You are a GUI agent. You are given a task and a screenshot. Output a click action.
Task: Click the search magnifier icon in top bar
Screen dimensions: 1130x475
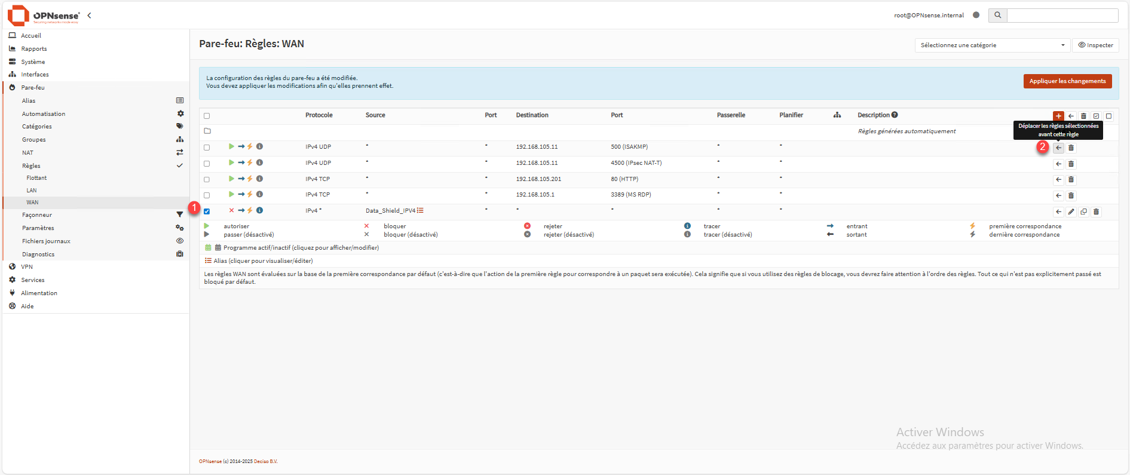click(997, 16)
